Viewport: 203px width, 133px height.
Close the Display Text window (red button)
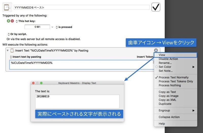coord(33,83)
